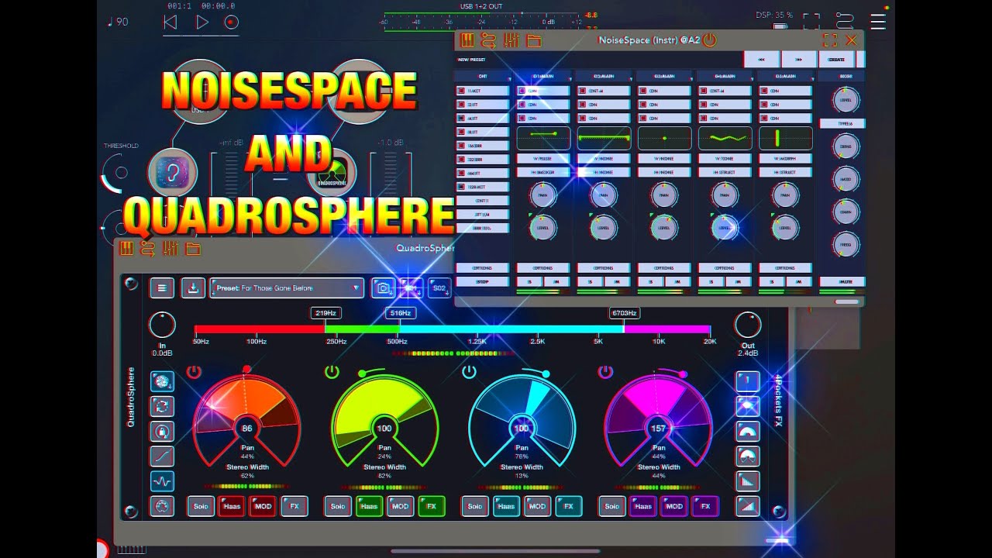Click the 219Hz crossover handle

[325, 313]
